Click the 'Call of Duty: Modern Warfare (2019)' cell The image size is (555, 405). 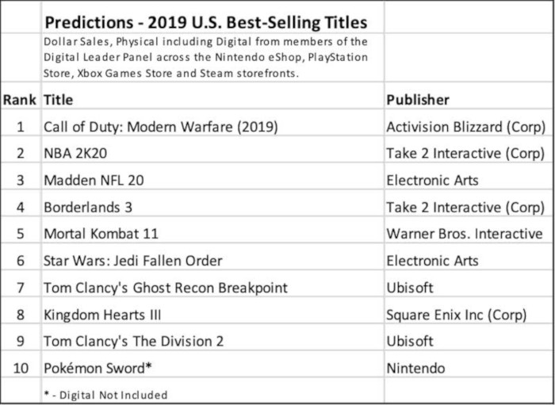click(x=161, y=127)
